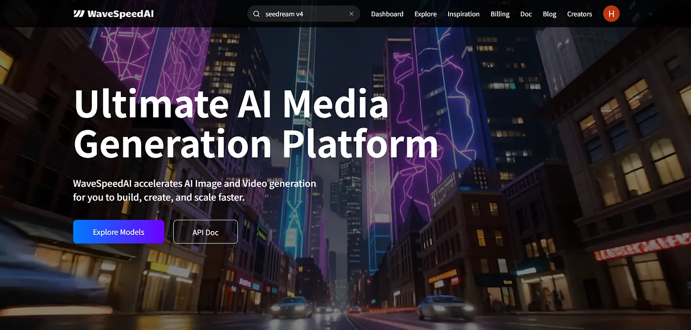Click the search magnifier icon
This screenshot has height=330, width=691.
click(x=257, y=14)
